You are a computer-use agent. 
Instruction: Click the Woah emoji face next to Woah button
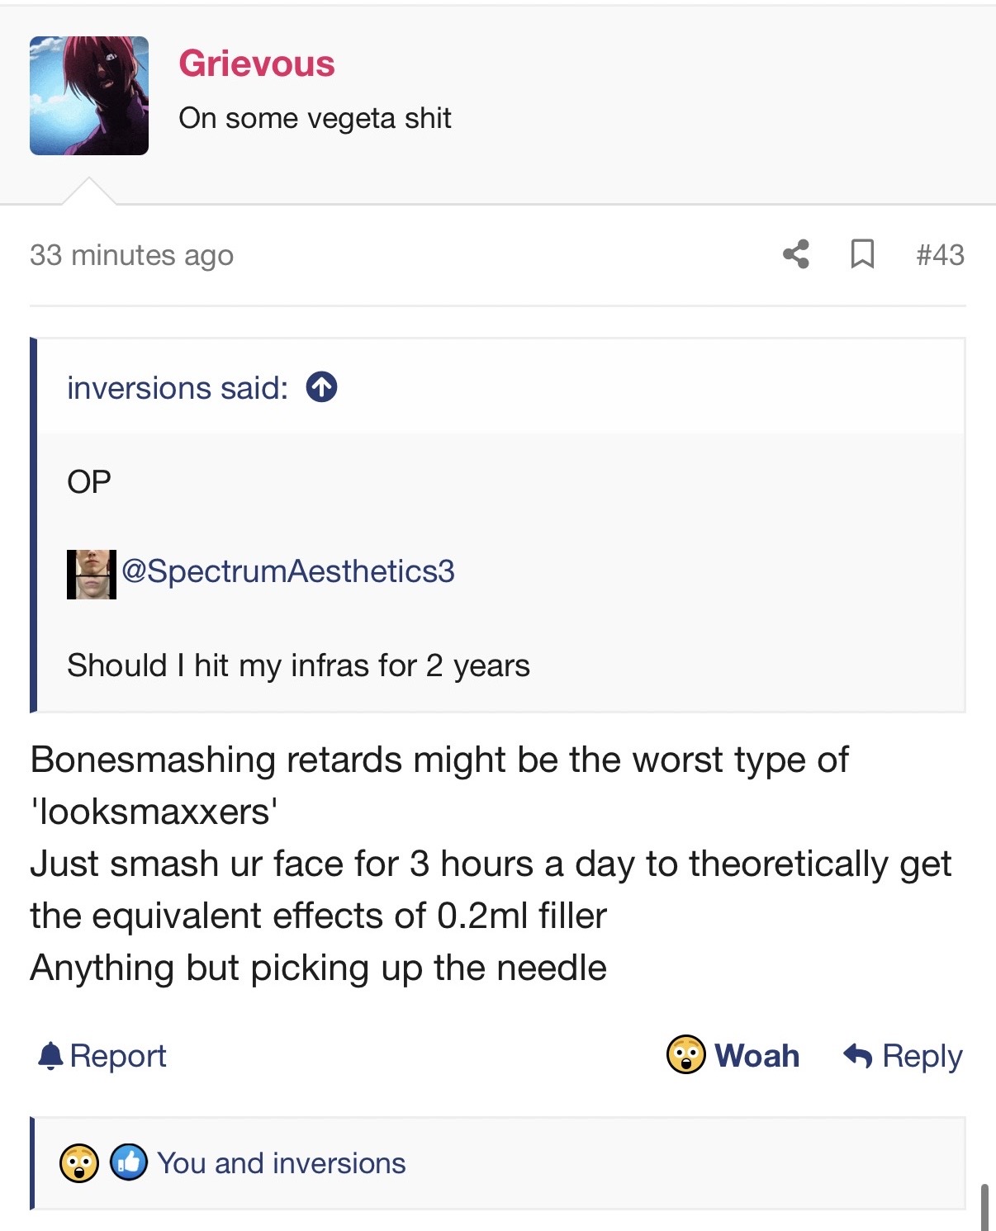pyautogui.click(x=685, y=1054)
